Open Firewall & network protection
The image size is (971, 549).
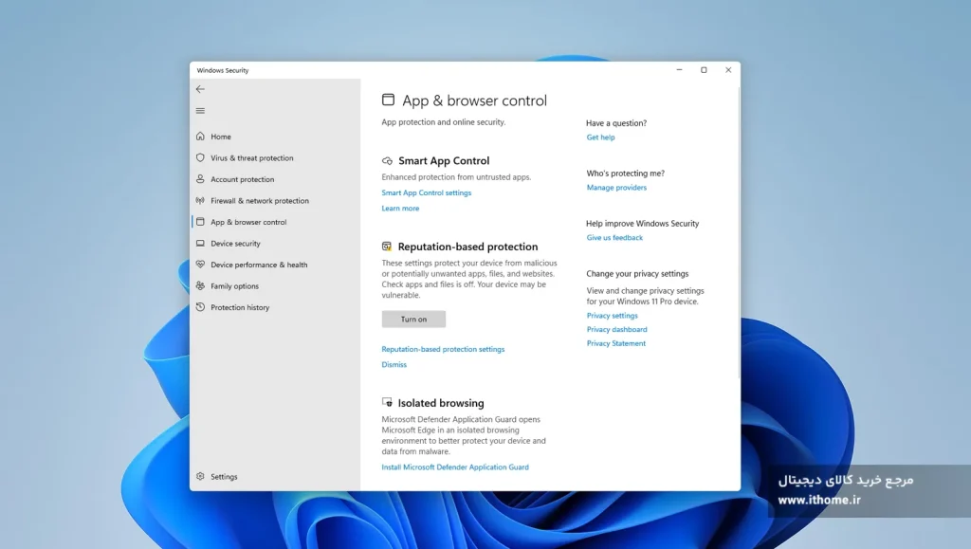pos(260,200)
